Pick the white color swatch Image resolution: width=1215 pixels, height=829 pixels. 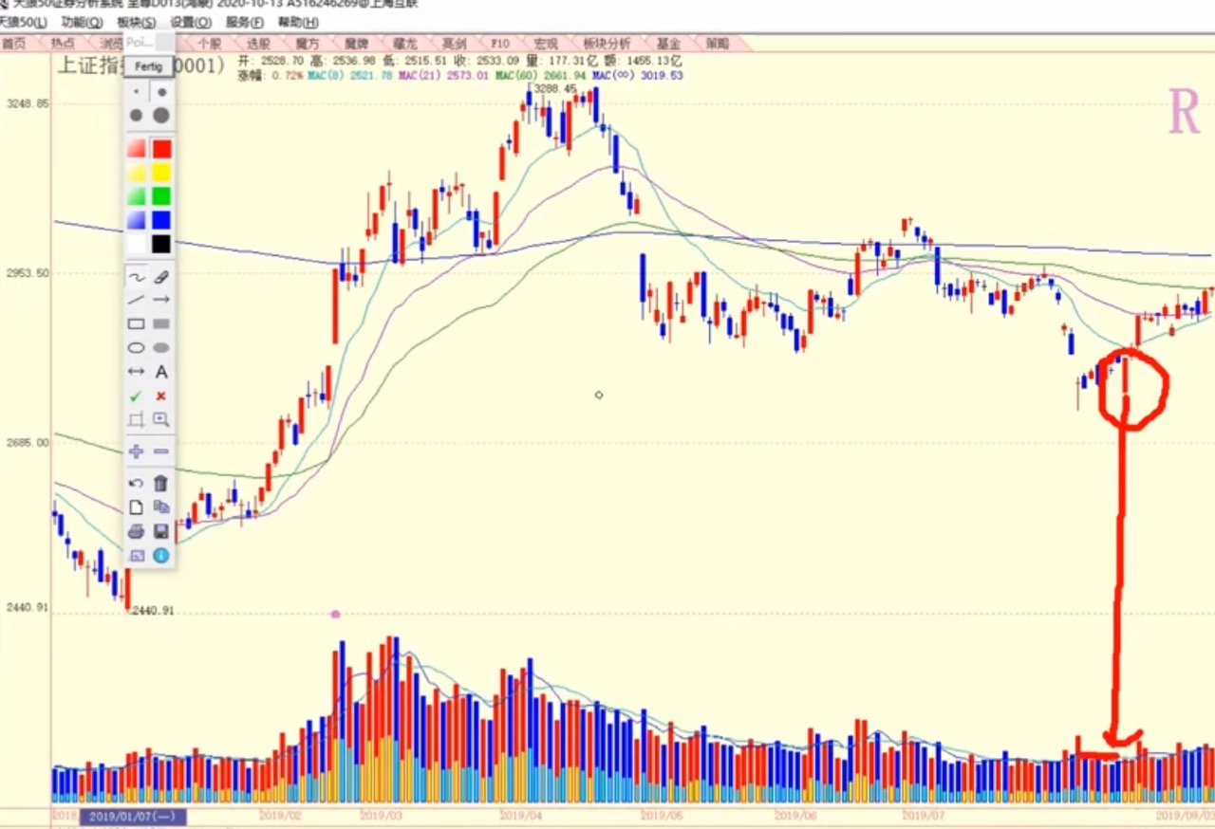[x=137, y=244]
